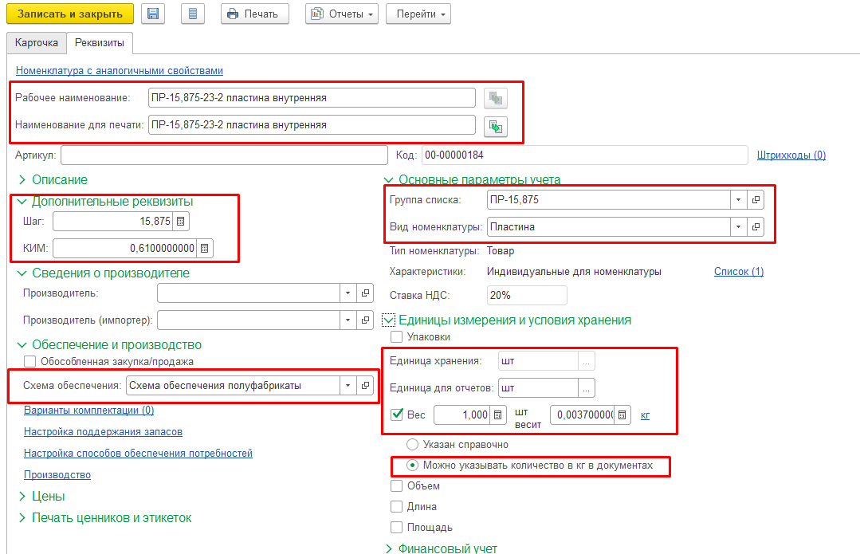Image resolution: width=860 pixels, height=554 pixels.
Task: Enable the Упаковки checkbox
Action: pyautogui.click(x=397, y=337)
